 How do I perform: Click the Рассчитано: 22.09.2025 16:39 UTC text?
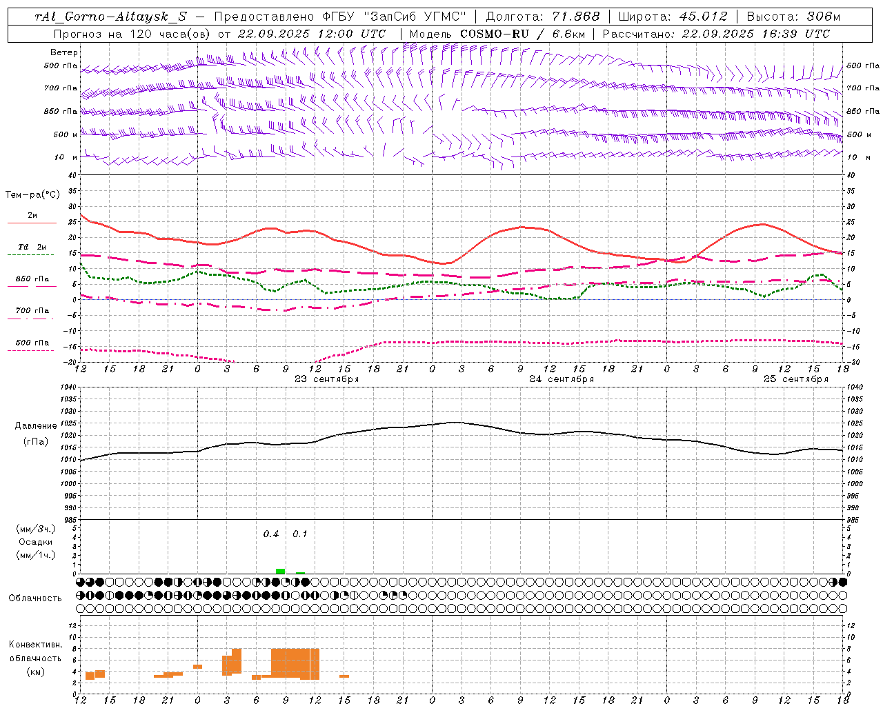coord(716,34)
